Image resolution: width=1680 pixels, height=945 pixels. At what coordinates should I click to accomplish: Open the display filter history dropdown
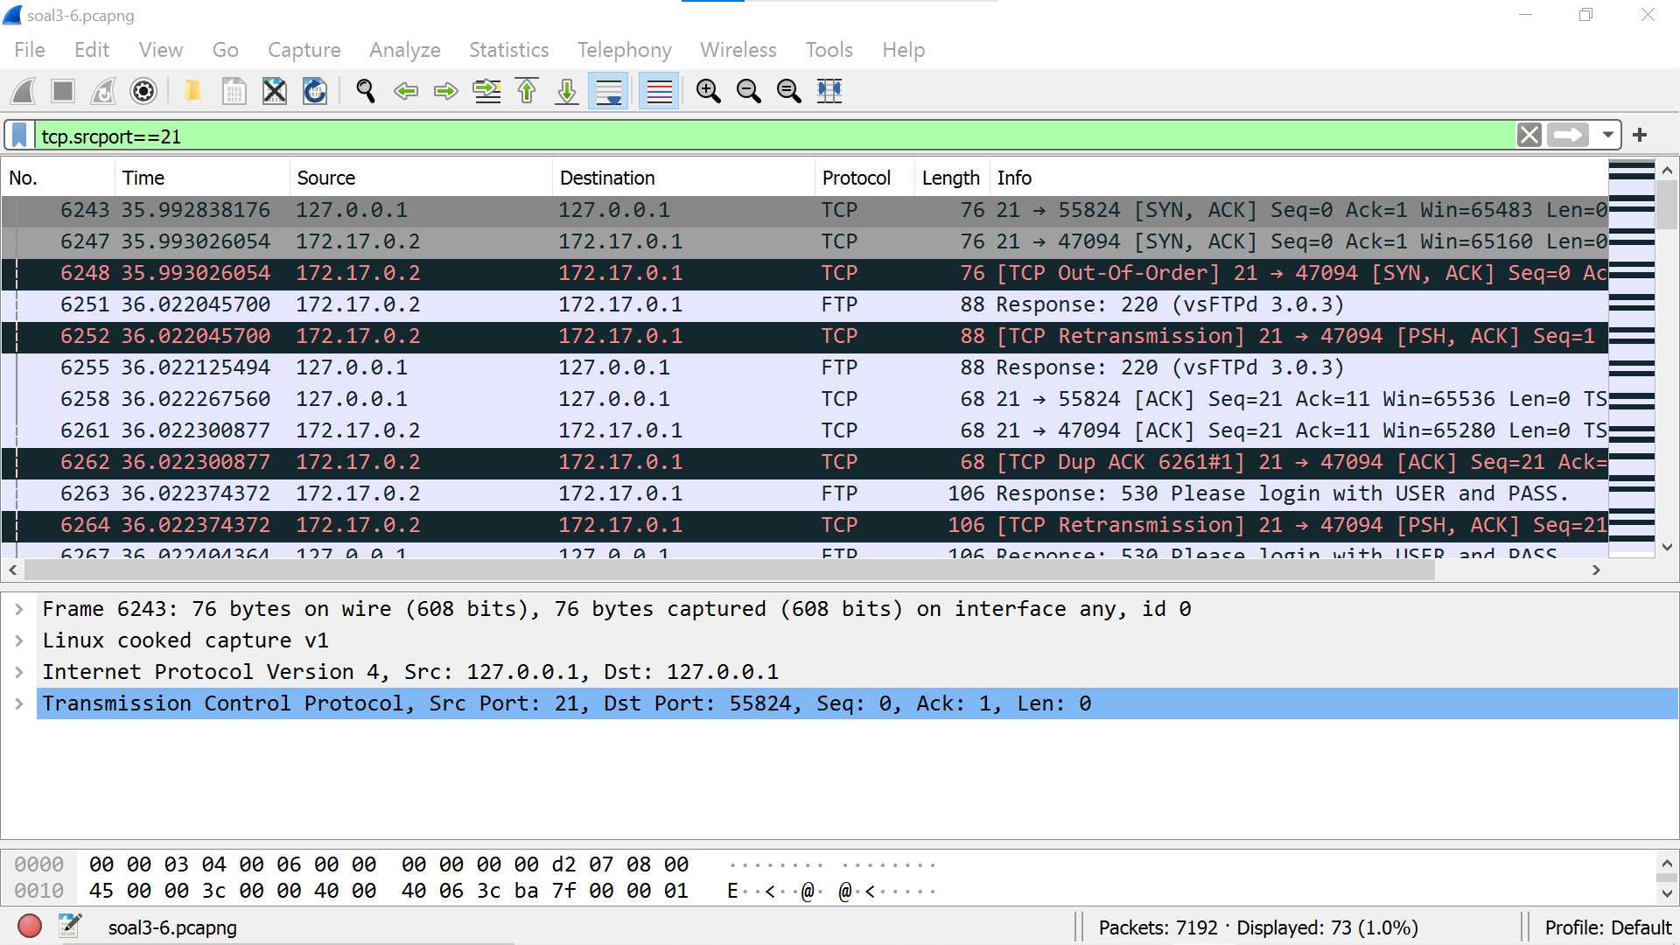tap(1607, 136)
